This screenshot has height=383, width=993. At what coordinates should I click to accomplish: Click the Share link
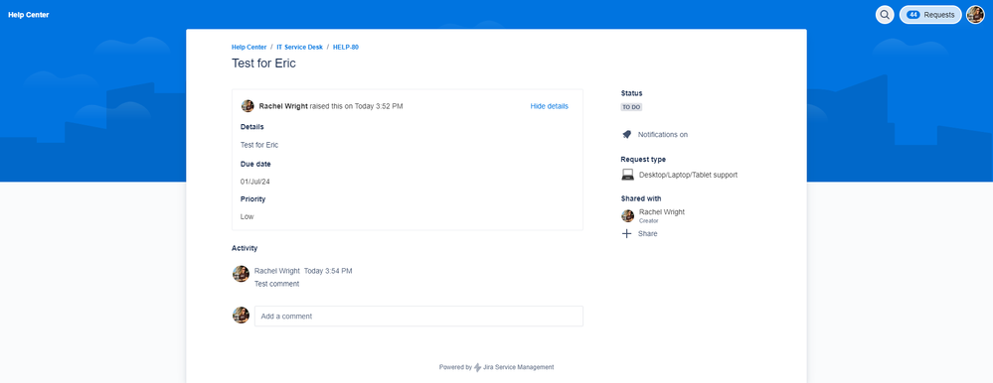click(648, 234)
